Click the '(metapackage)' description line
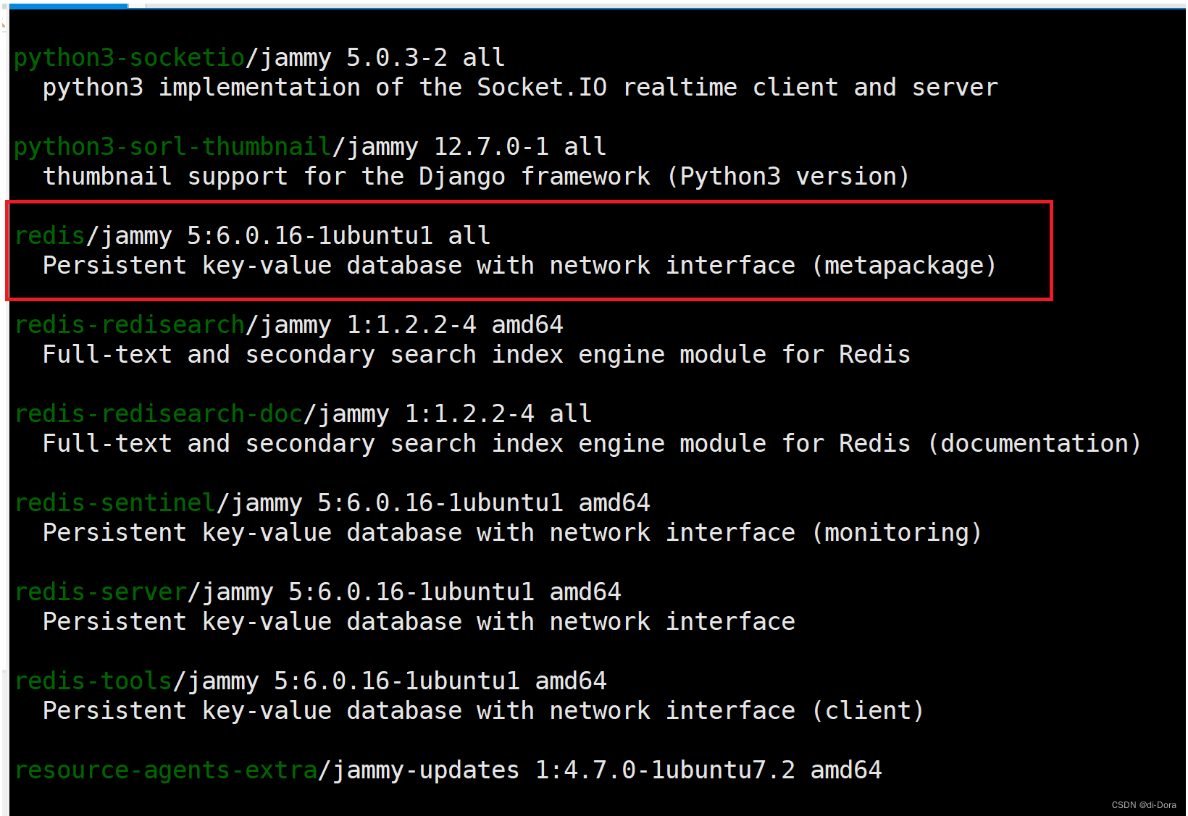Screen dimensions: 1188x816 click(x=519, y=266)
